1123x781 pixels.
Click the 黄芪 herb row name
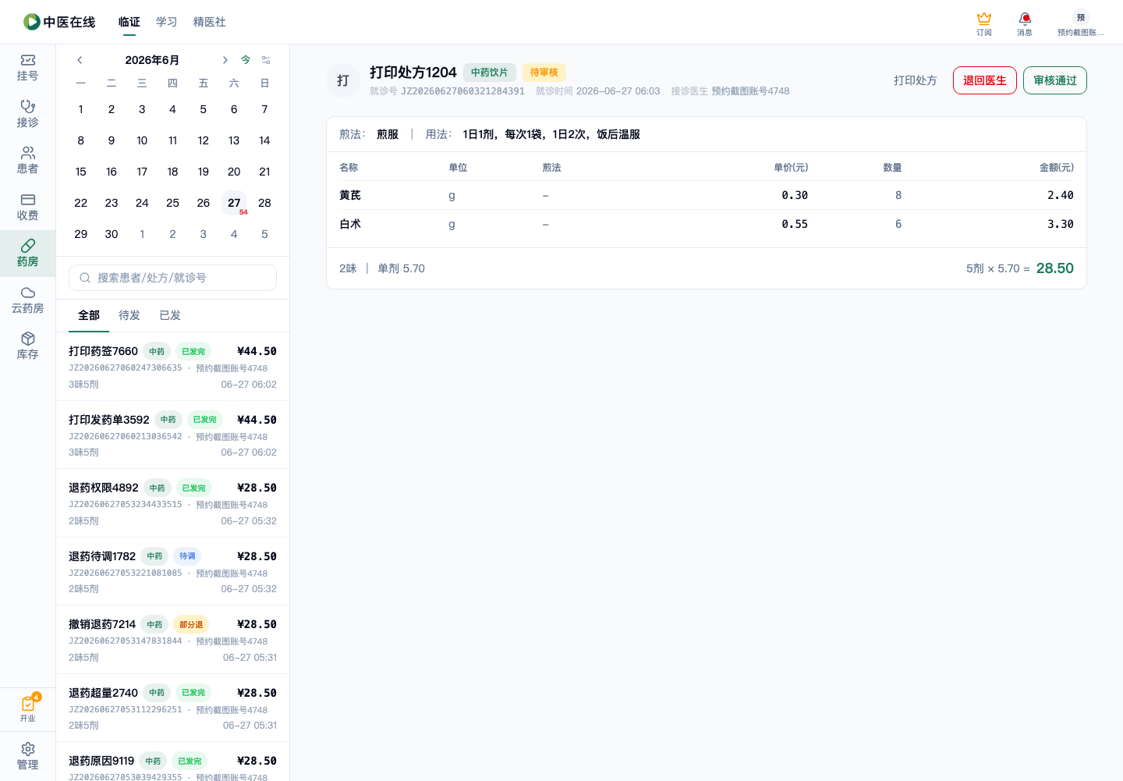coord(350,195)
